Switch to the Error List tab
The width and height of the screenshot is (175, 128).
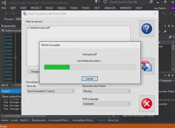coord(113,120)
